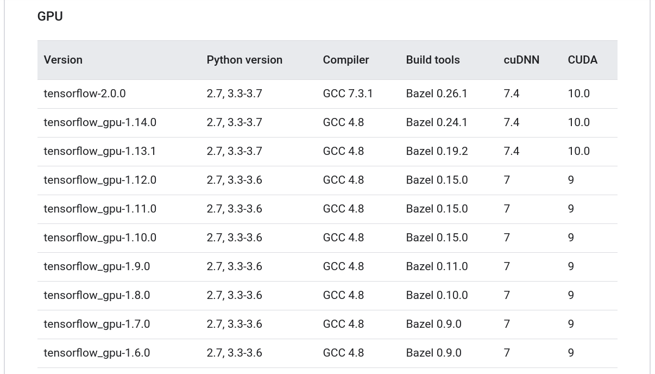The height and width of the screenshot is (374, 655).
Task: Select the tensorflow_gpu-1.9.0 row label
Action: point(97,266)
